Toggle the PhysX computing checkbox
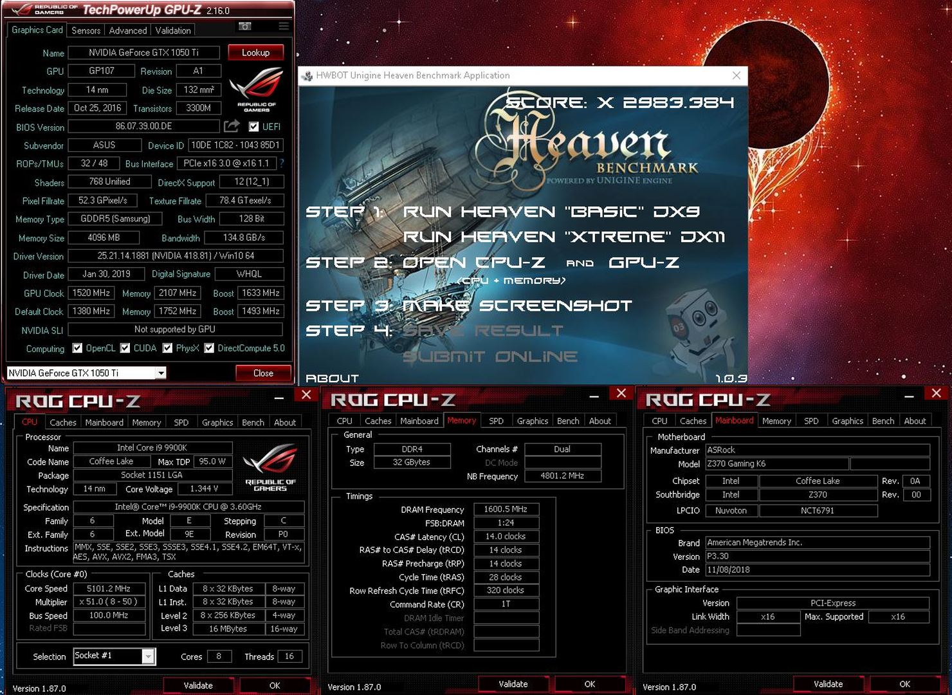The image size is (952, 695). tap(167, 348)
